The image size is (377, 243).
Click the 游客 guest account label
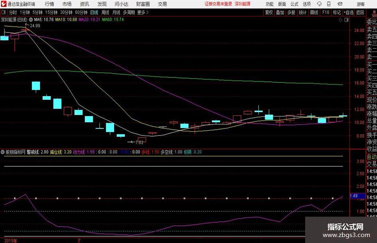point(360,4)
